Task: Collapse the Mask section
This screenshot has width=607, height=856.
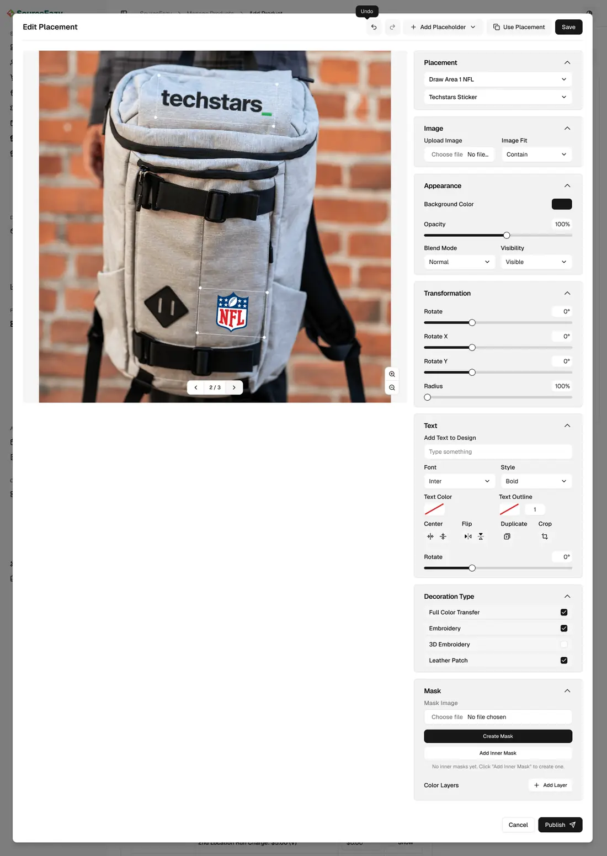Action: [567, 691]
